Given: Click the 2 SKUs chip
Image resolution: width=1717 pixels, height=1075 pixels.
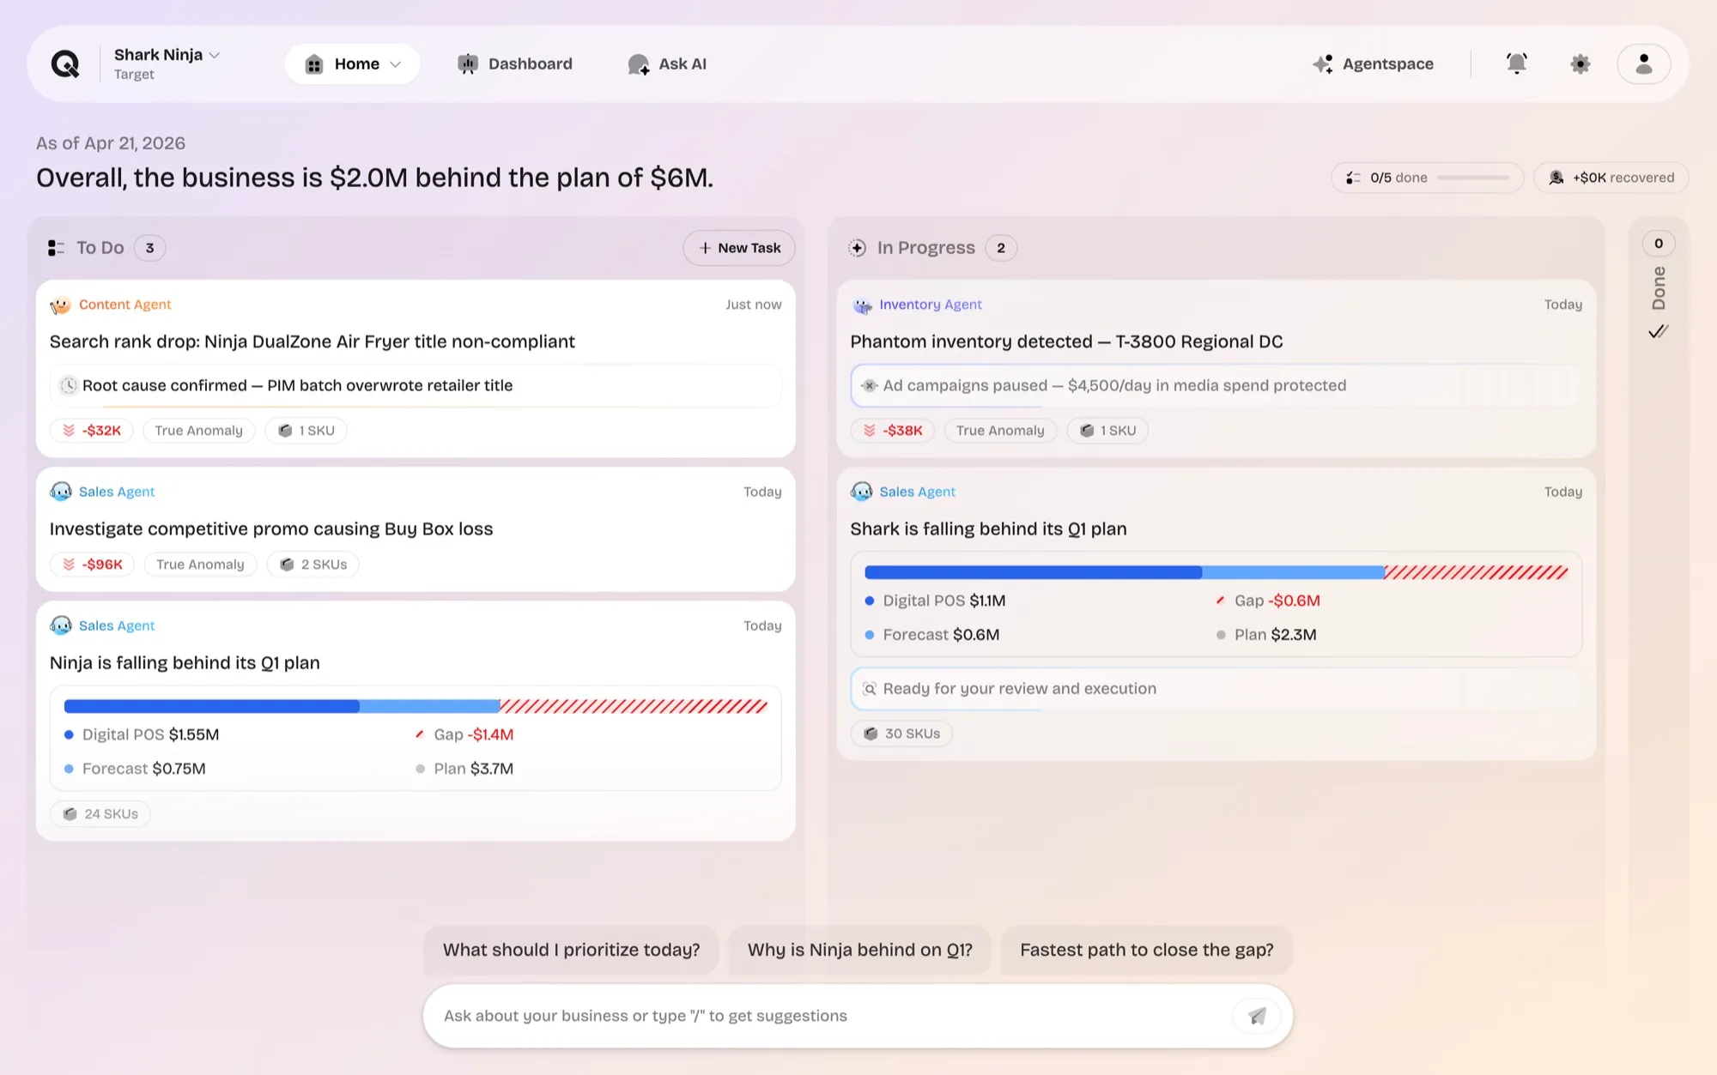Looking at the screenshot, I should 313,565.
